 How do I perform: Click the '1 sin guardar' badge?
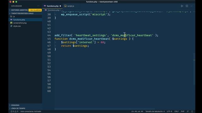(35, 10)
